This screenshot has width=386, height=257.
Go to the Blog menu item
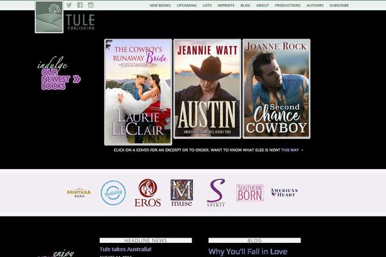[245, 5]
